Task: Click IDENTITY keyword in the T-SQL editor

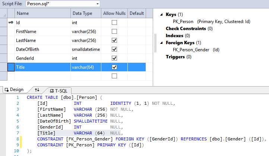Action: 121,103
